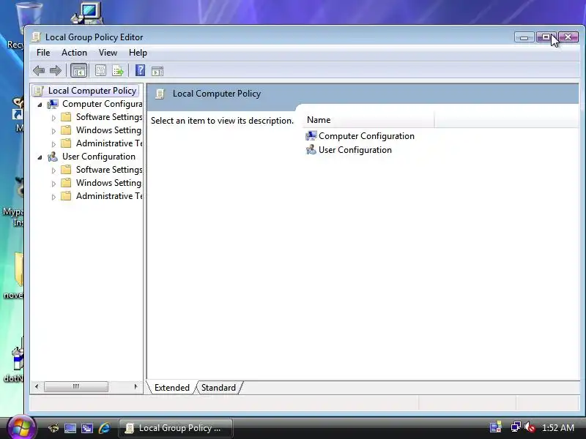The width and height of the screenshot is (586, 439).
Task: Select Windows Settings folder under User Configuration
Action: tap(108, 183)
